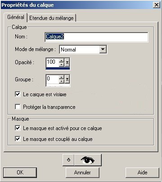Viewport: 162px width, 182px height.
Task: Open the Opacité slider popup arrow
Action: pos(67,62)
